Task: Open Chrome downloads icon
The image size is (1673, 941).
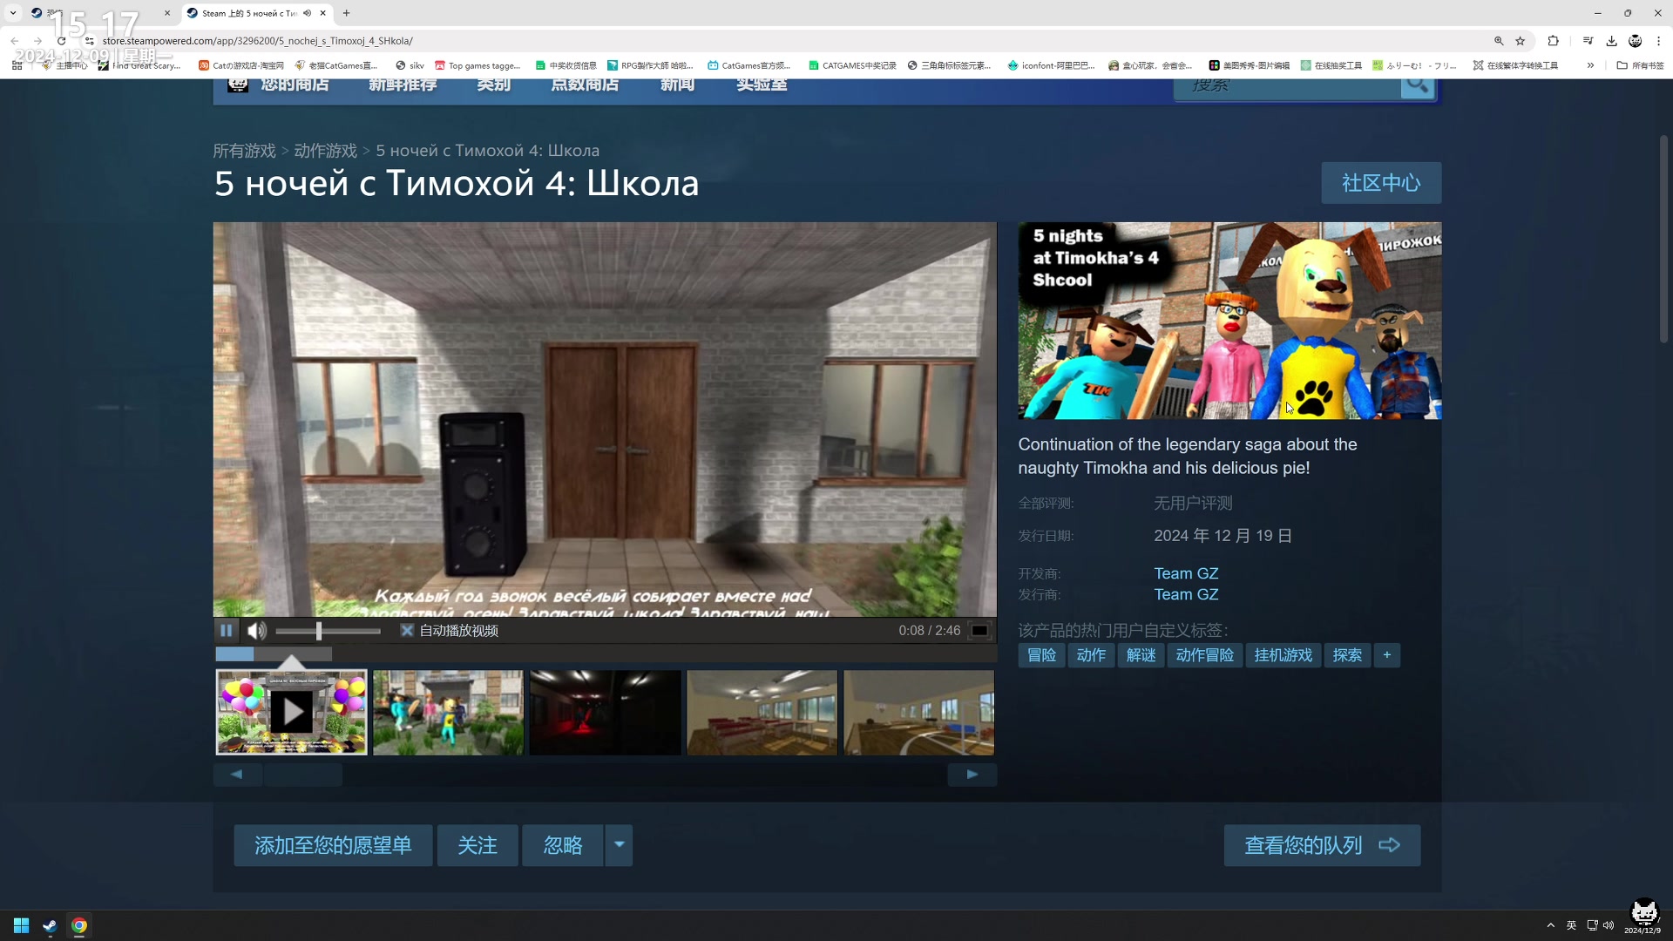Action: [1611, 41]
